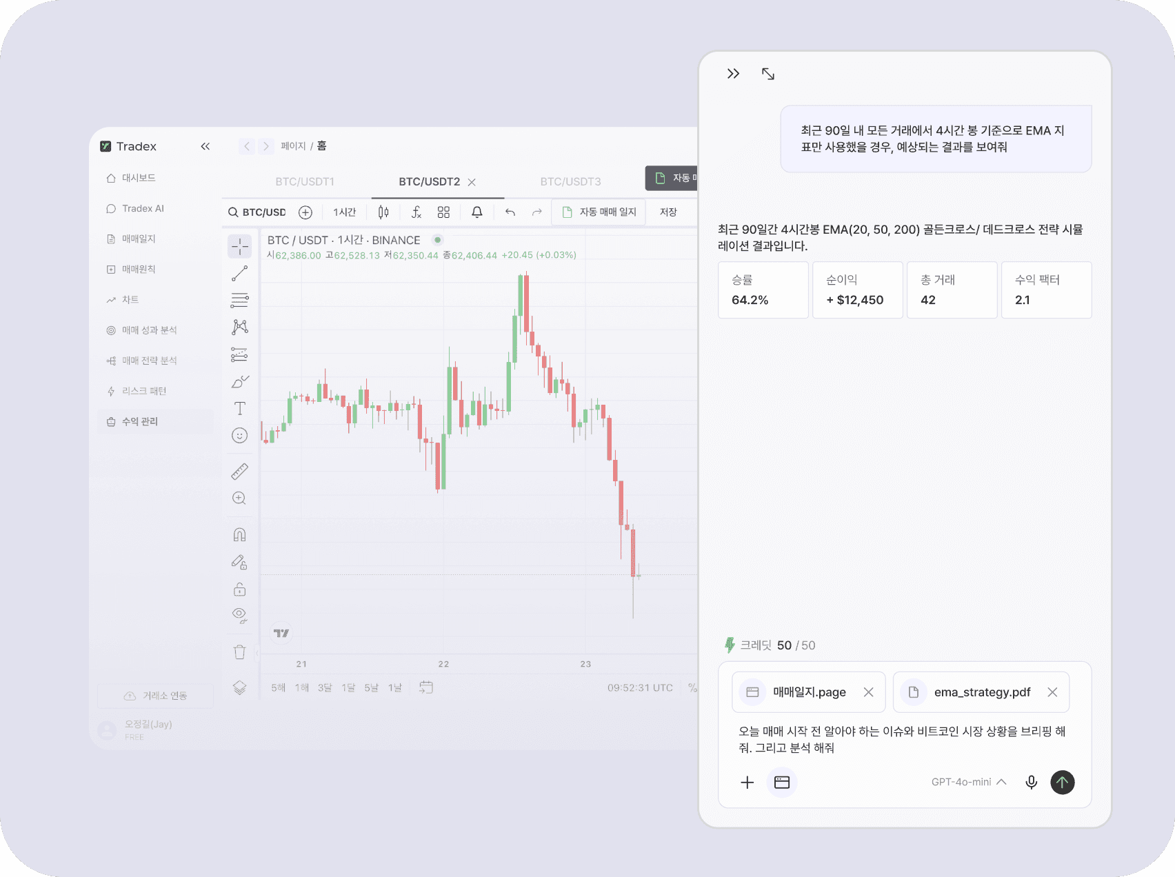Toggle the magnet snap mode

(x=239, y=534)
